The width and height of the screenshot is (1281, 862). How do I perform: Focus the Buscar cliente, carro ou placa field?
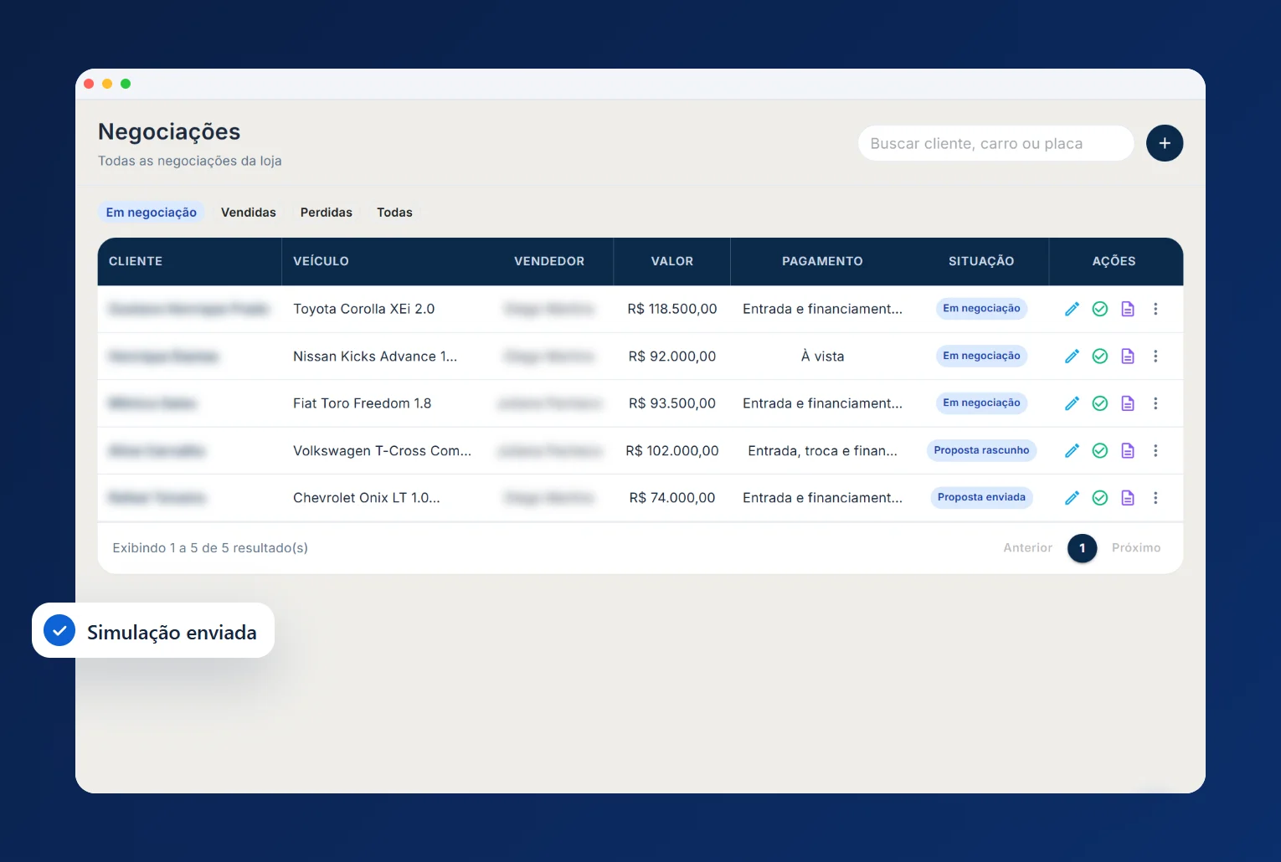click(x=995, y=143)
